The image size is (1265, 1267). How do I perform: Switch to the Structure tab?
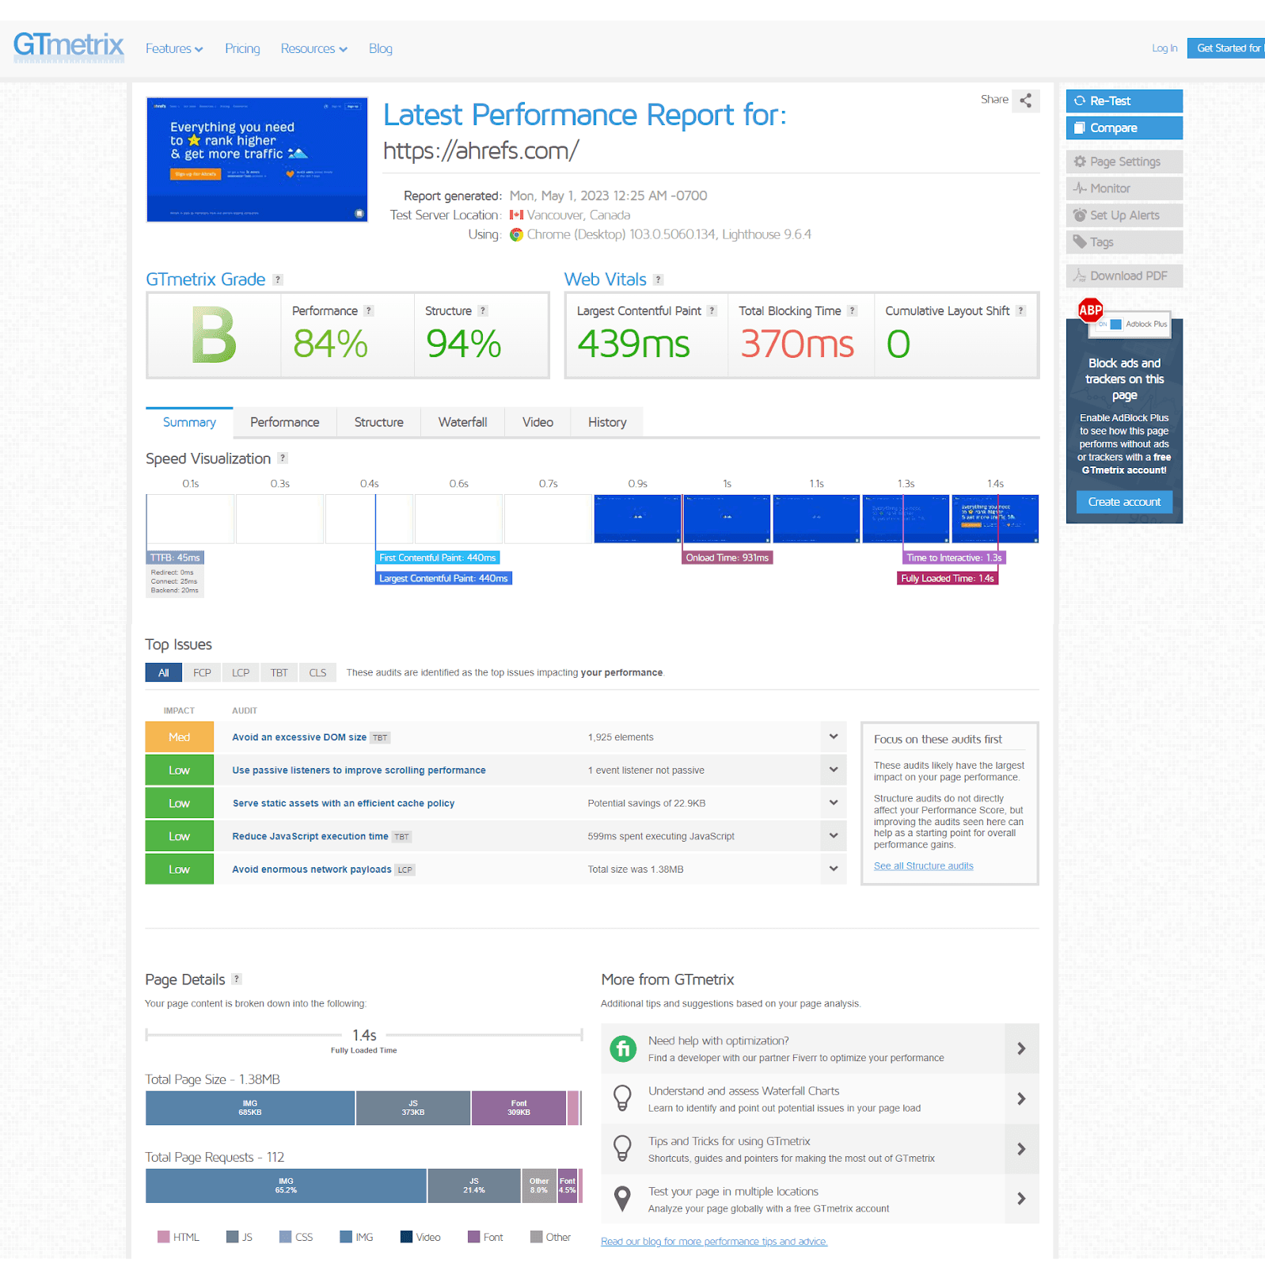click(x=379, y=422)
